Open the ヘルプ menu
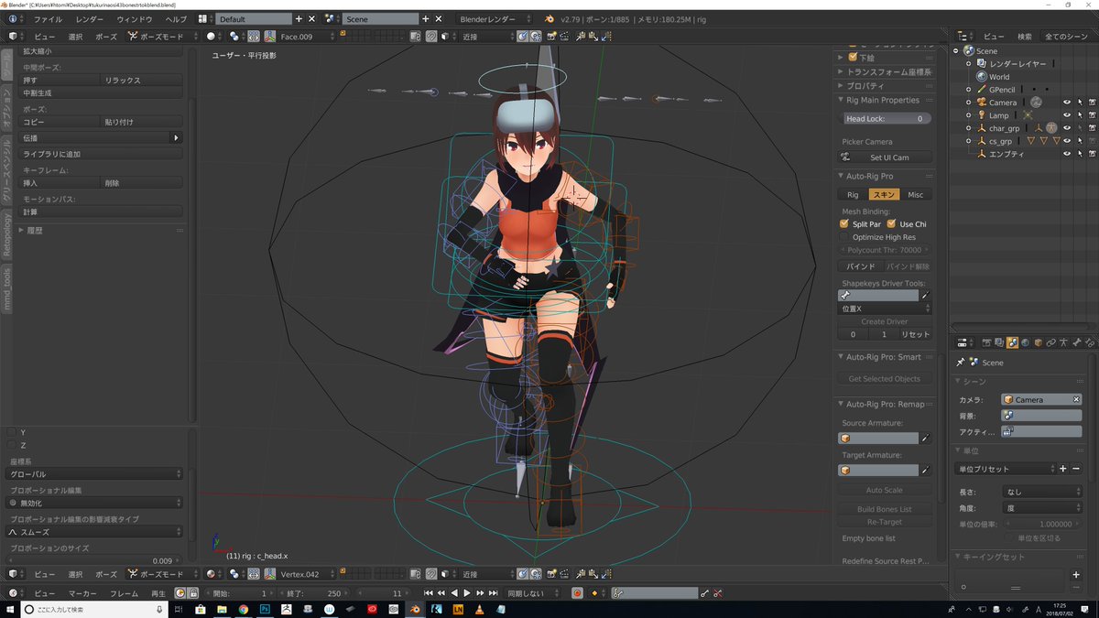The image size is (1099, 618). pyautogui.click(x=176, y=18)
